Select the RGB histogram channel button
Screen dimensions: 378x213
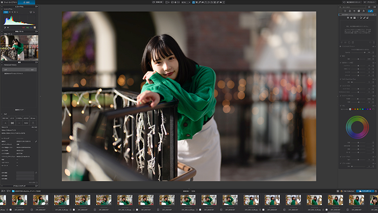[x=6, y=12]
